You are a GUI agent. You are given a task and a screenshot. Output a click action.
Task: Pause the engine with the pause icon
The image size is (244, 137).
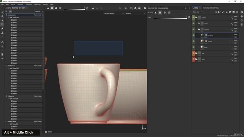[x=125, y=8]
